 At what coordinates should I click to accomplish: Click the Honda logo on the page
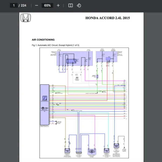coord(26,18)
